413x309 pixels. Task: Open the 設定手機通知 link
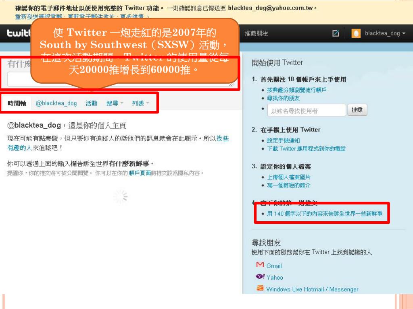[283, 140]
